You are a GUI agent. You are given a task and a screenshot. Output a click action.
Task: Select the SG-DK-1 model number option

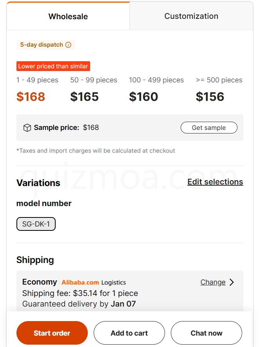pos(36,224)
